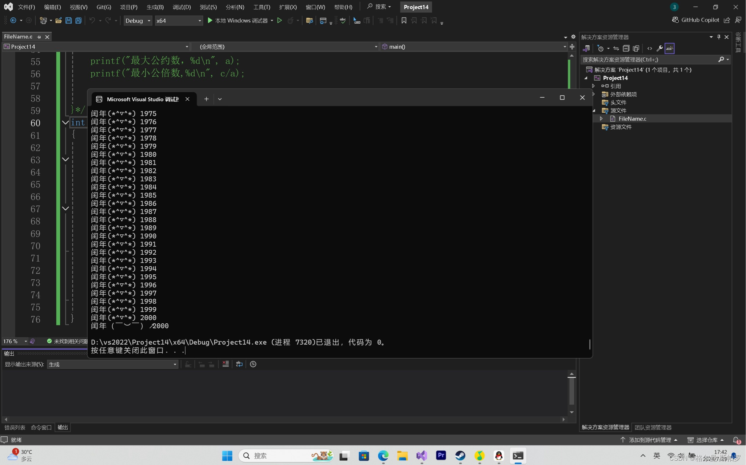Open the 扩展(X) menu
This screenshot has width=746, height=465.
(288, 7)
